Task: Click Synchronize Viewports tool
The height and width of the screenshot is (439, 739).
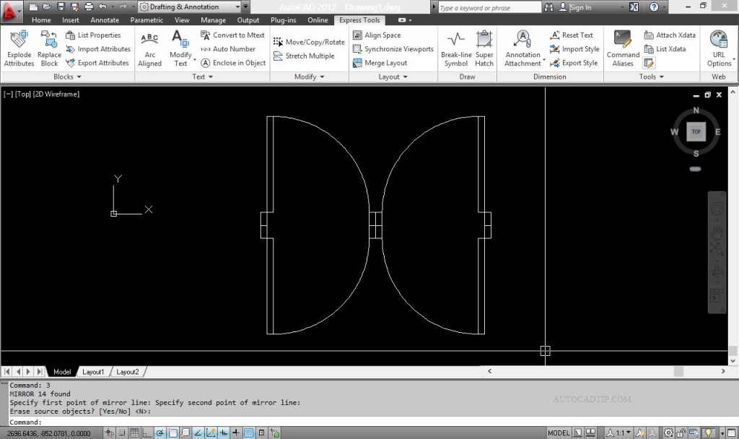Action: pyautogui.click(x=393, y=49)
